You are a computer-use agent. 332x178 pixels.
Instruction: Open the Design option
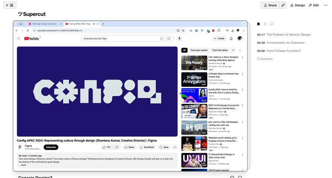point(297,5)
